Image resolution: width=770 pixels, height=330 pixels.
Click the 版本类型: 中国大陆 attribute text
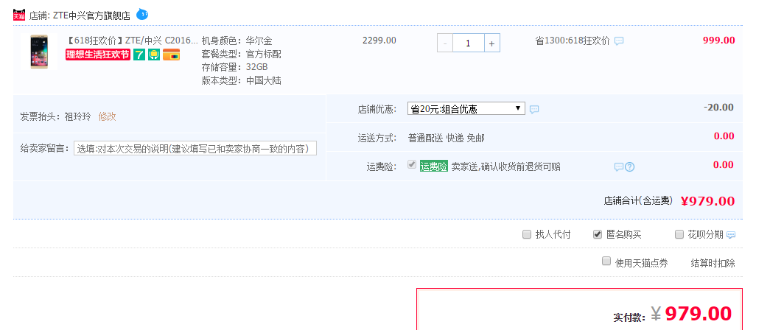pyautogui.click(x=241, y=80)
